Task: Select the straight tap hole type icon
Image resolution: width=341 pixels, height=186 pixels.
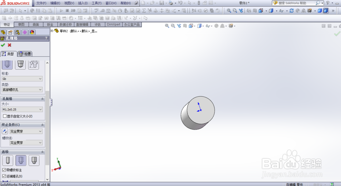Action: click(7, 64)
